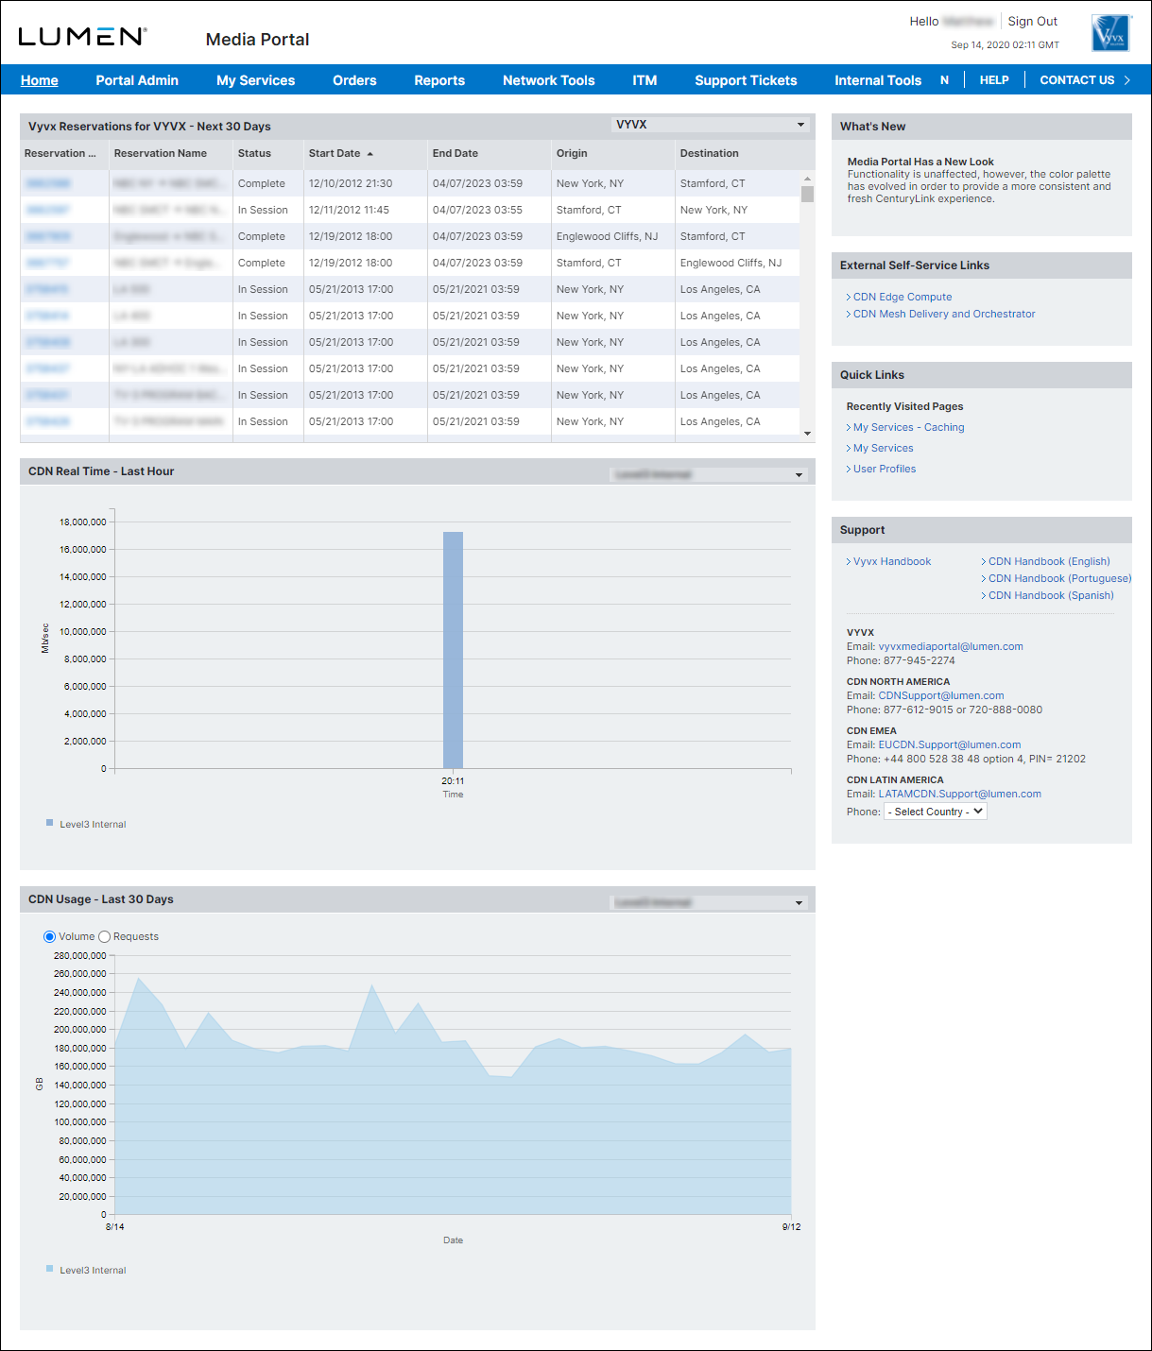Screen dimensions: 1152x1351
Task: Open the Reports menu
Action: [x=439, y=80]
